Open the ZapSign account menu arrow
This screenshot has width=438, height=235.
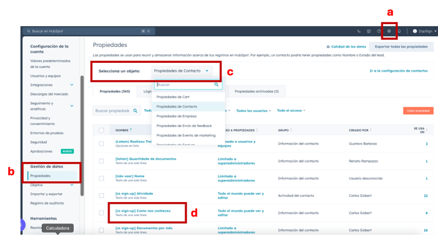point(435,31)
